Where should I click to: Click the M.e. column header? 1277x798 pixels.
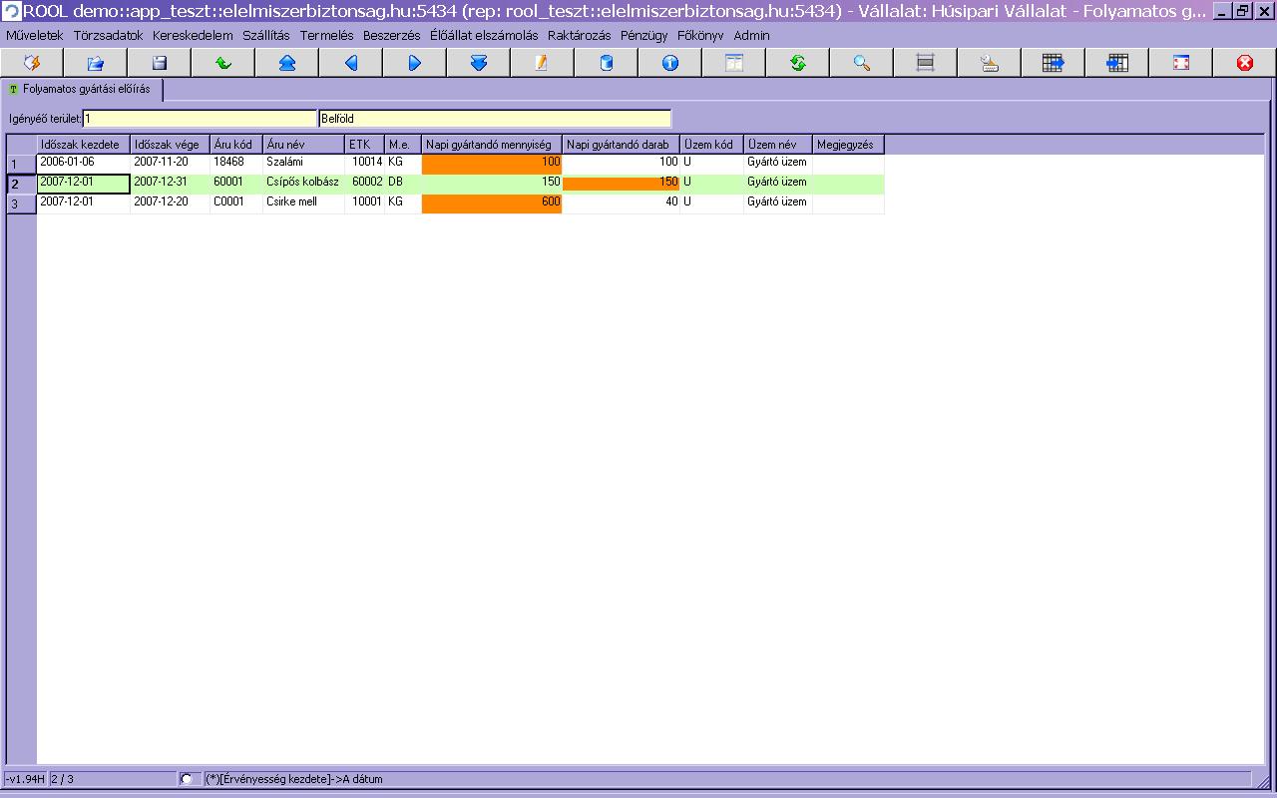click(403, 145)
